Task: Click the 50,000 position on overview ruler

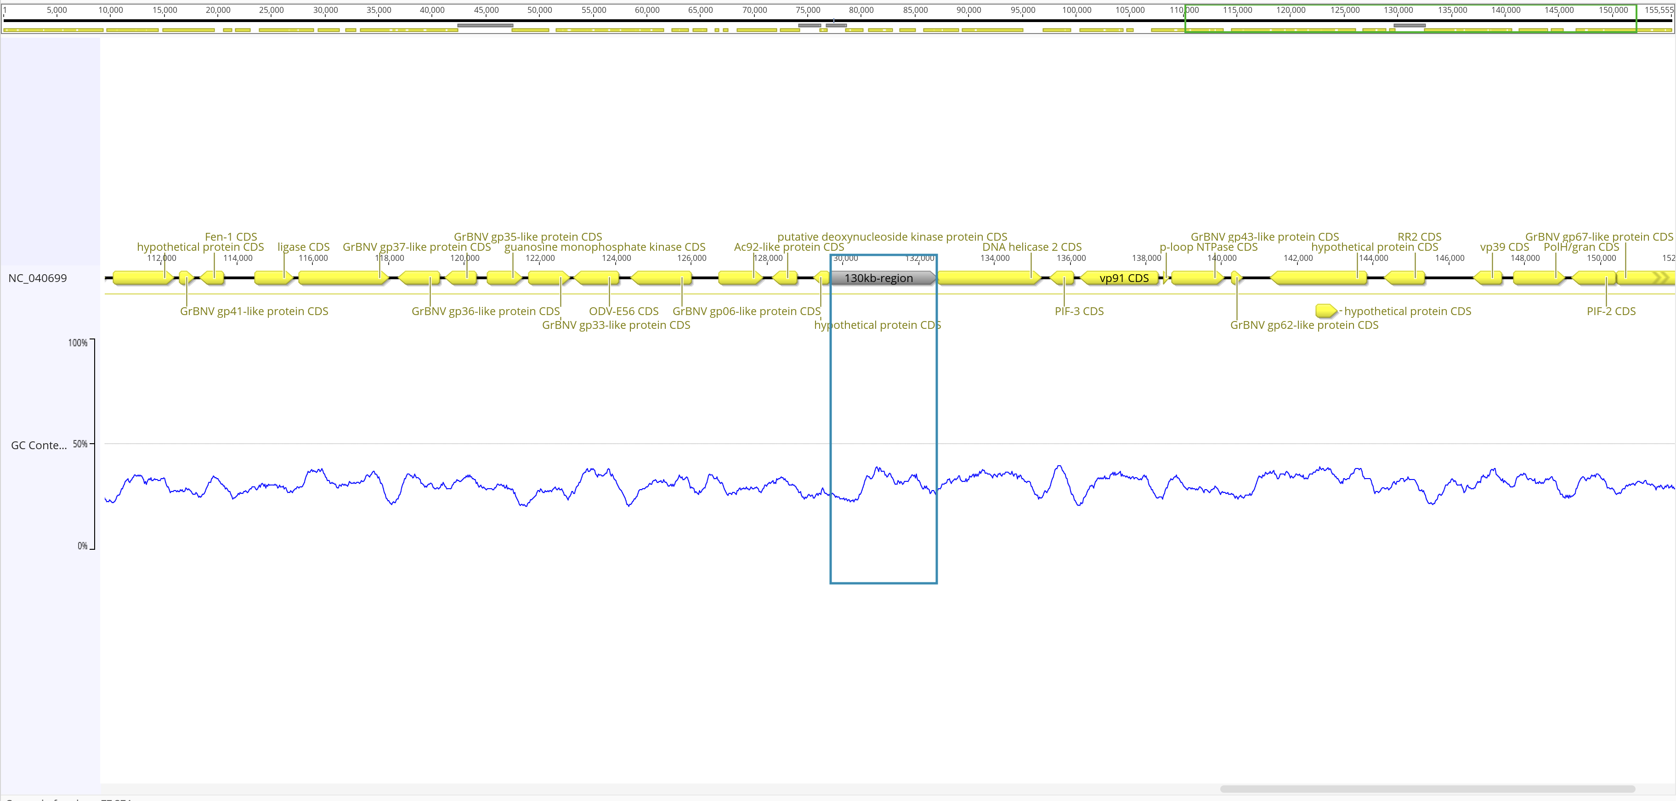Action: (x=539, y=11)
